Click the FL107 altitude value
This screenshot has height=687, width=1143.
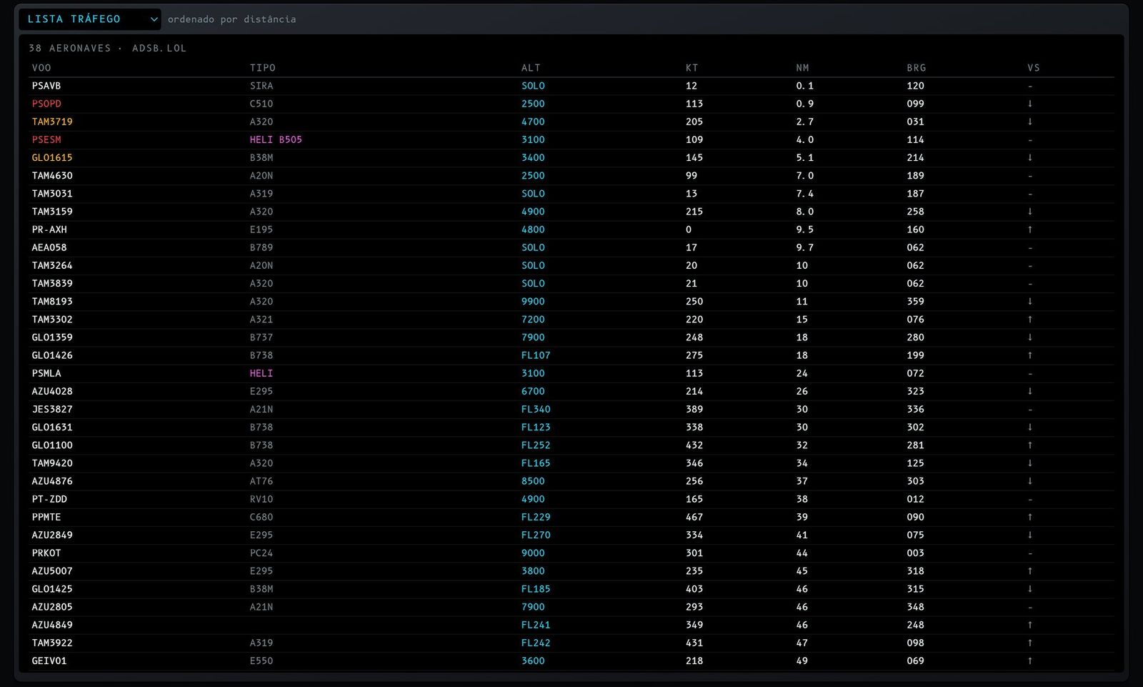click(536, 355)
